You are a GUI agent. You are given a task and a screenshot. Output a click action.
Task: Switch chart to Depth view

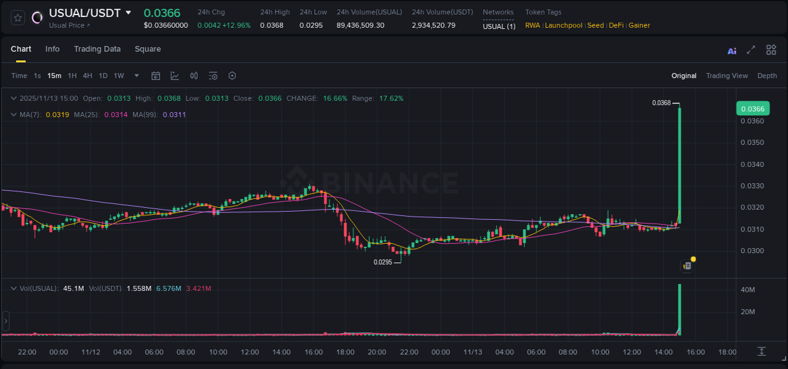(767, 76)
